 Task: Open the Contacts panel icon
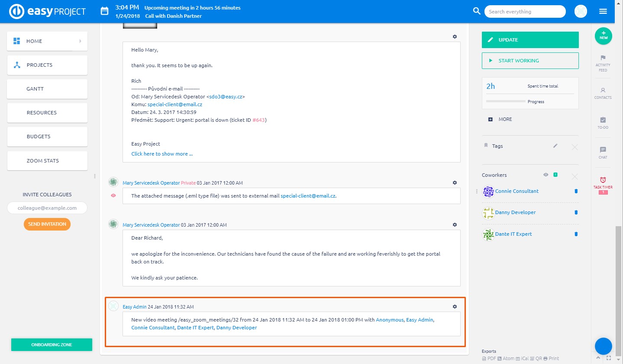[x=603, y=91]
